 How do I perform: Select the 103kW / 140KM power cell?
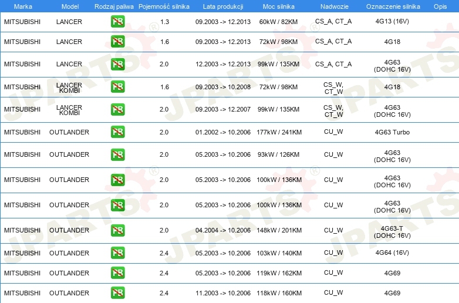point(279,253)
